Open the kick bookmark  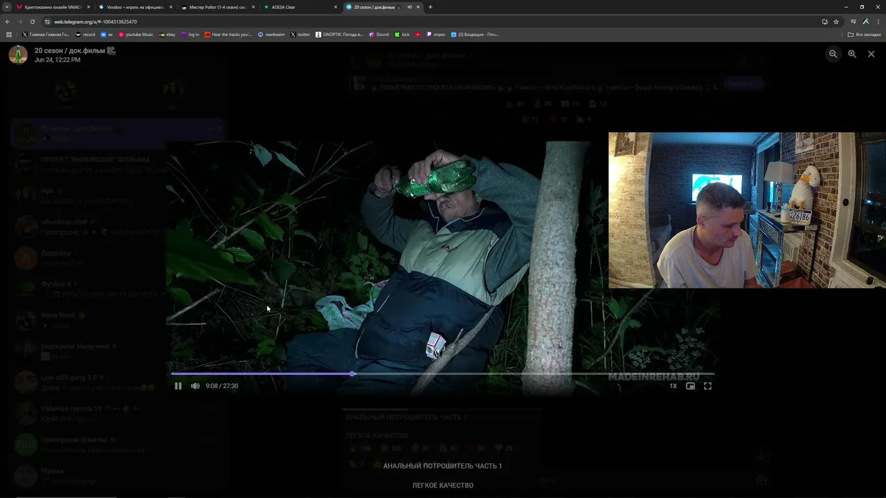pyautogui.click(x=402, y=35)
